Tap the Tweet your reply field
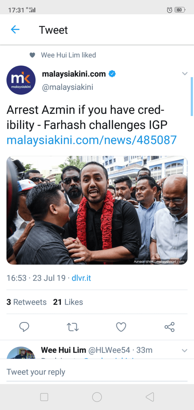This screenshot has height=410, width=194. click(97, 372)
